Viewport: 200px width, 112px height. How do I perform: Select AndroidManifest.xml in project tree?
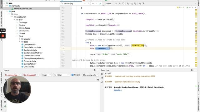23,9
